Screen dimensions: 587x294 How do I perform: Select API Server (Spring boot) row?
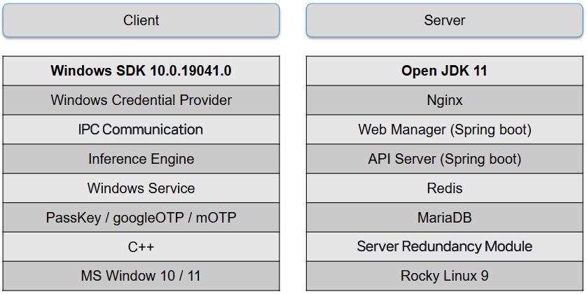pos(444,159)
